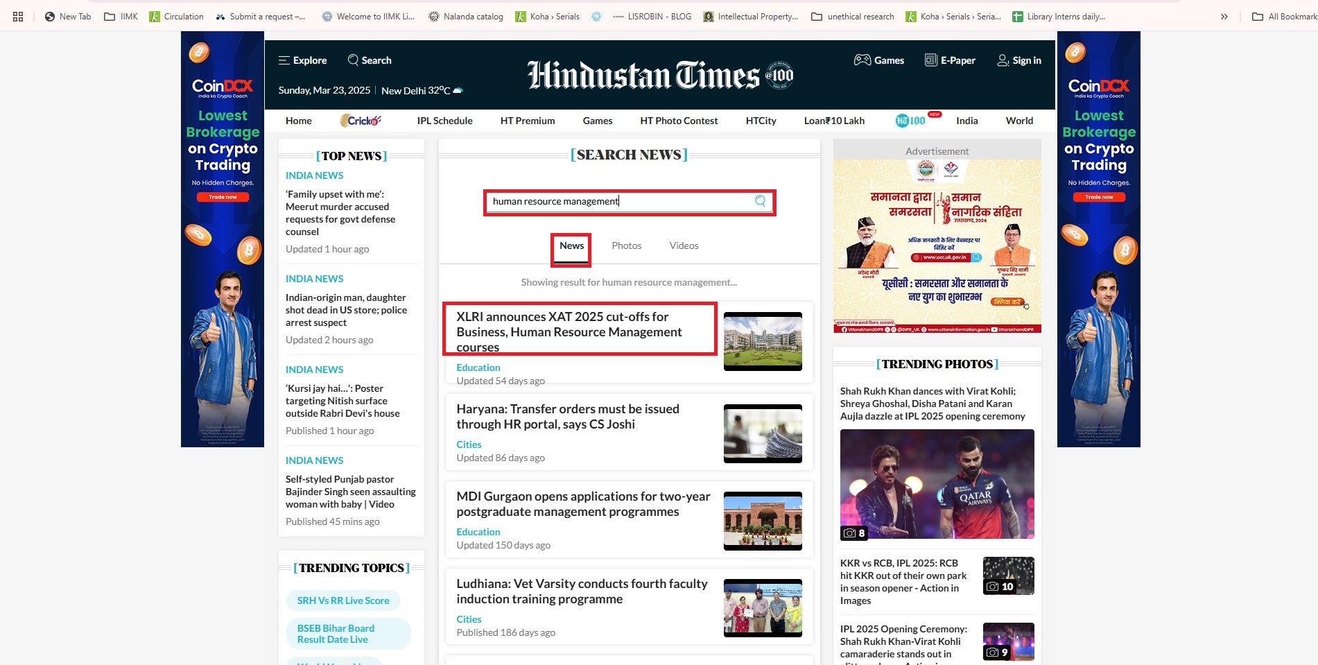Click the Sign in person icon
Image resolution: width=1318 pixels, height=665 pixels.
pos(1003,60)
